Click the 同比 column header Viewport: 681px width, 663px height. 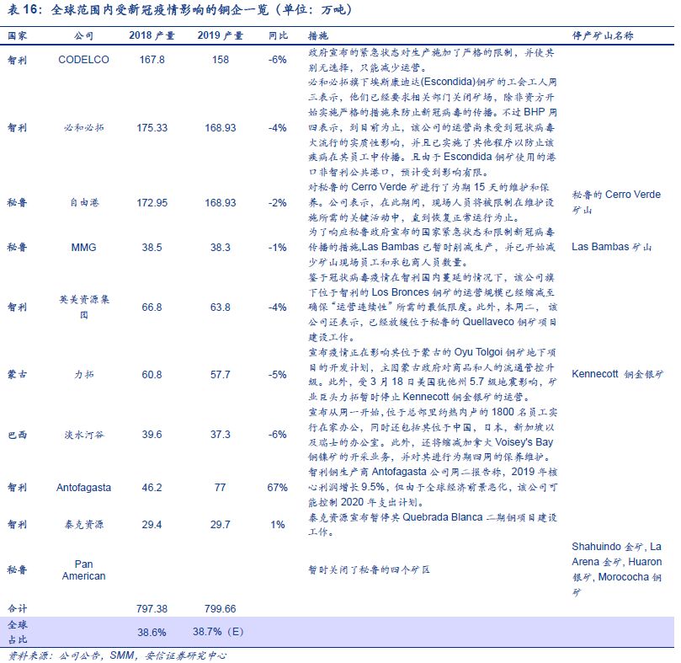point(278,35)
